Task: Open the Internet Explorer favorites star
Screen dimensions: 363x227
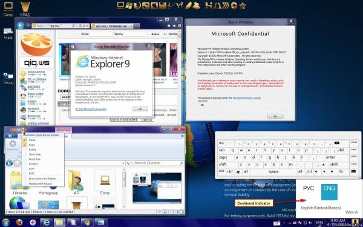Action: (x=174, y=26)
